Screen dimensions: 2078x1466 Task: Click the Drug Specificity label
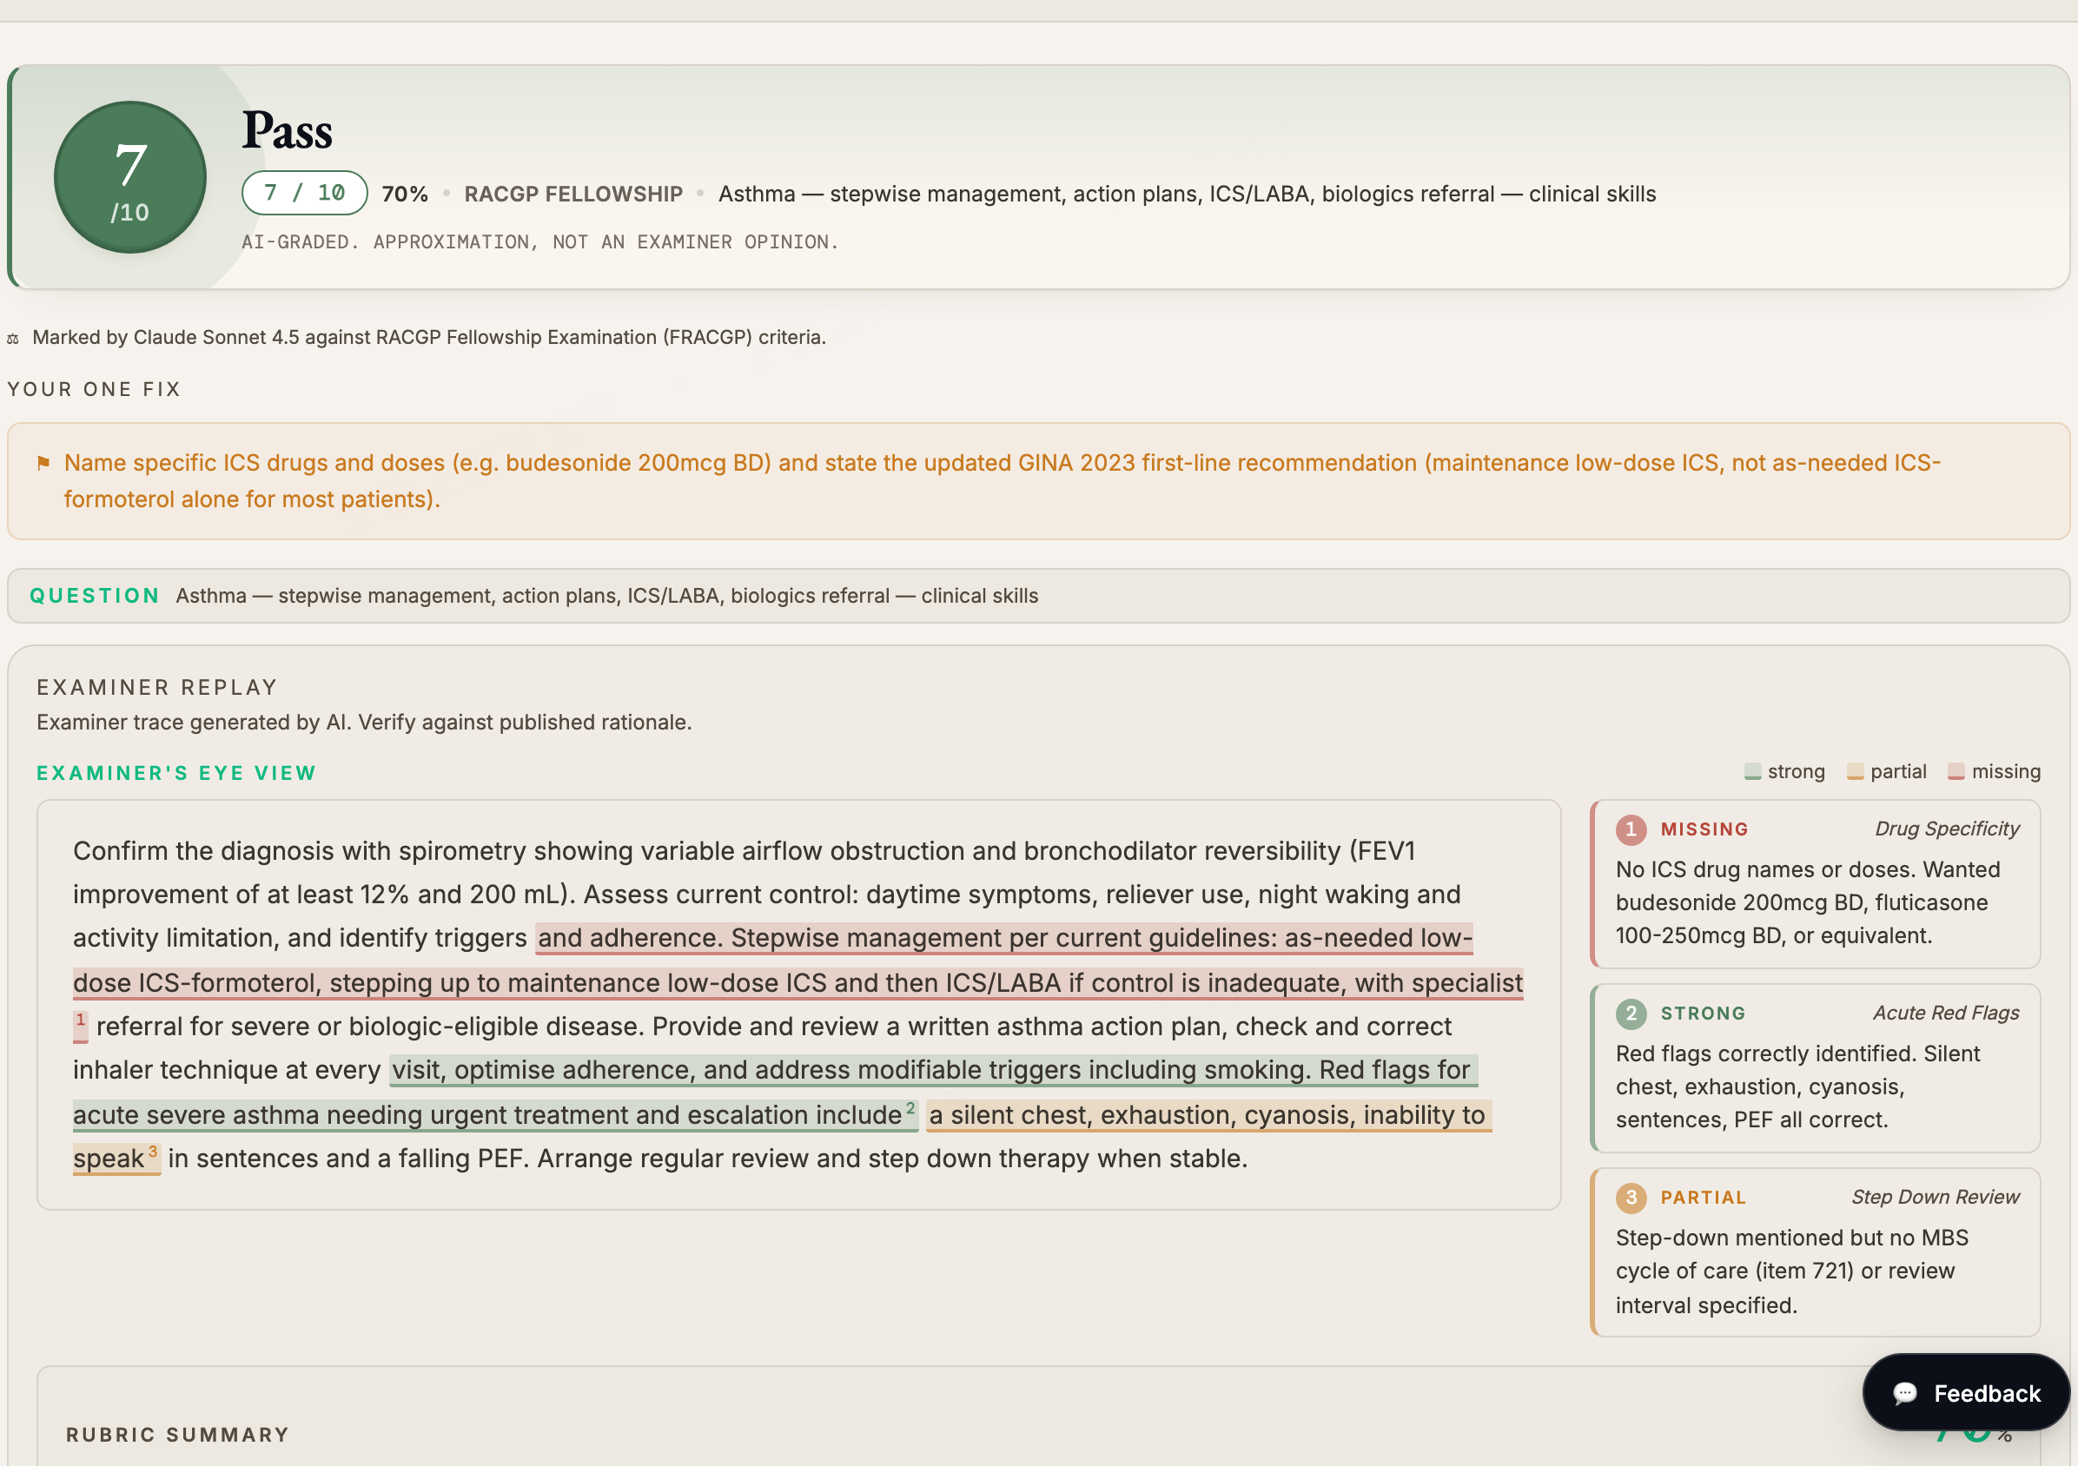pos(1947,829)
